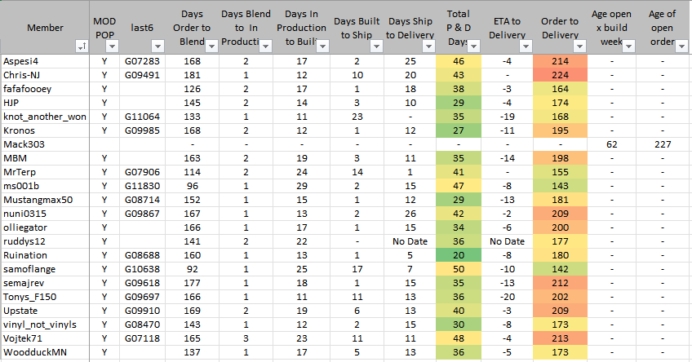Screen dimensions: 692x362
Task: Open the Member column sort filter button
Action: [82, 48]
